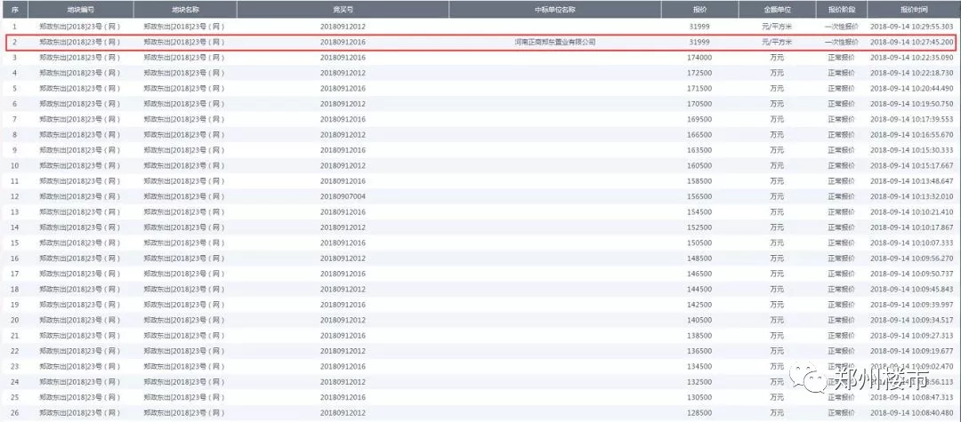Click timestamp 2018-09-14 10:22:18.730

(x=911, y=73)
